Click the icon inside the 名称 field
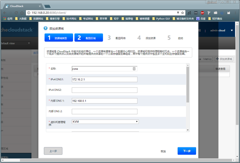This screenshot has height=163, width=240. (134, 69)
